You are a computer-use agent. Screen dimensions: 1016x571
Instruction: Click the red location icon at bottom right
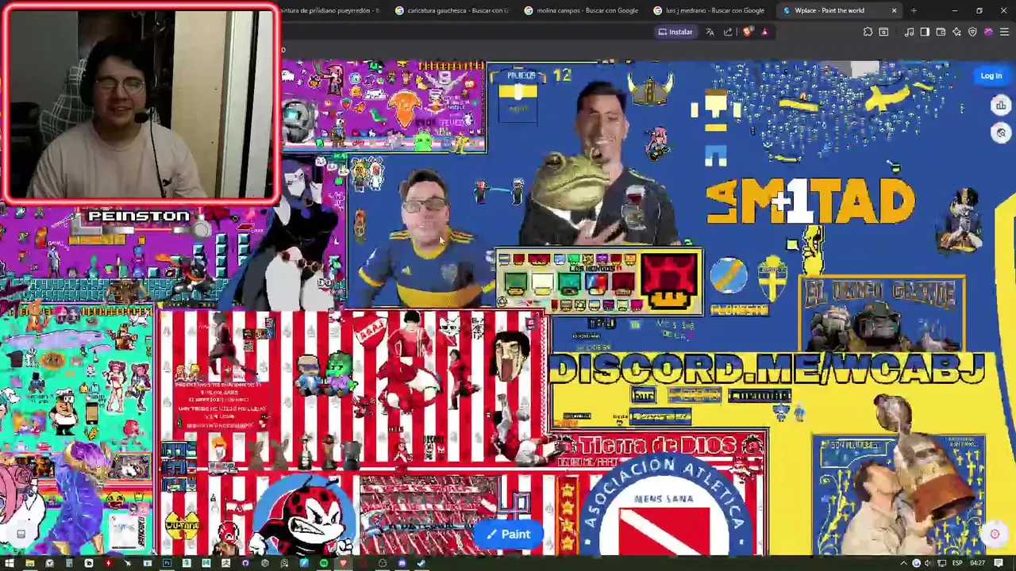pos(995,534)
